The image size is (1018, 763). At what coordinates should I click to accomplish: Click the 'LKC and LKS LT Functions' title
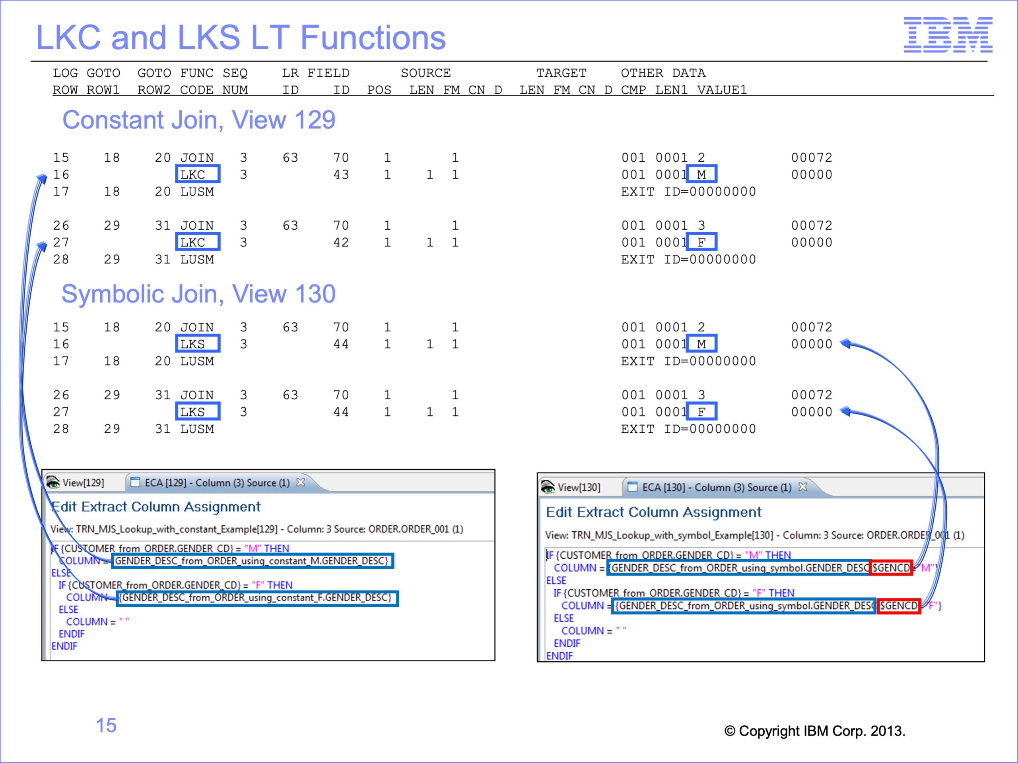tap(241, 37)
